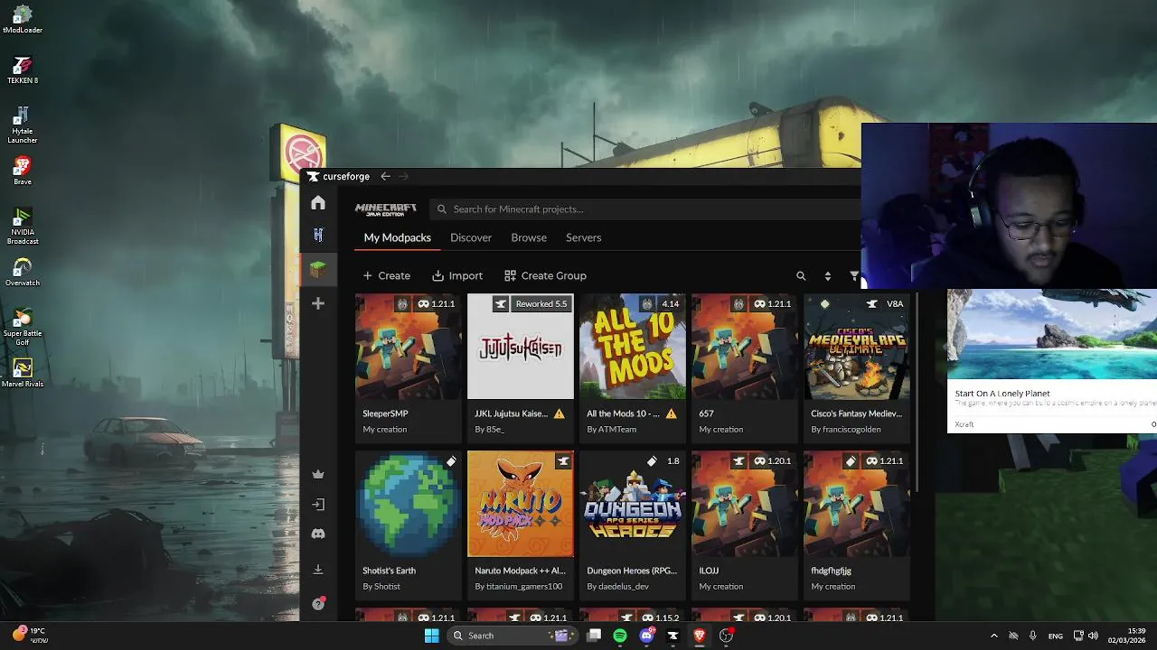Click the Brave browser taskbar icon
This screenshot has width=1157, height=650.
click(699, 636)
